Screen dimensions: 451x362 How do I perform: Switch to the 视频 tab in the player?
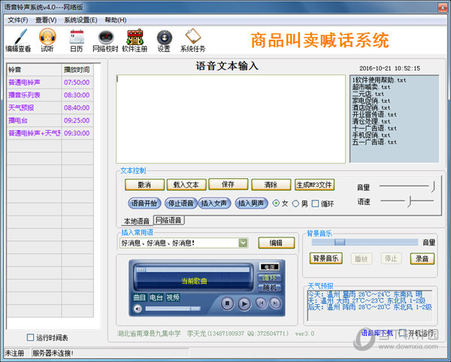coord(173,297)
